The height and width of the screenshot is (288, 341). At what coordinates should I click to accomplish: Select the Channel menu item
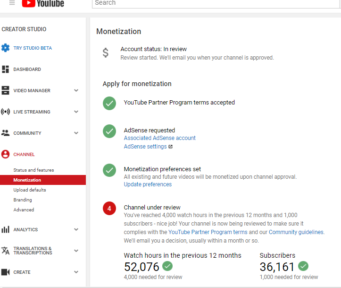pos(24,154)
